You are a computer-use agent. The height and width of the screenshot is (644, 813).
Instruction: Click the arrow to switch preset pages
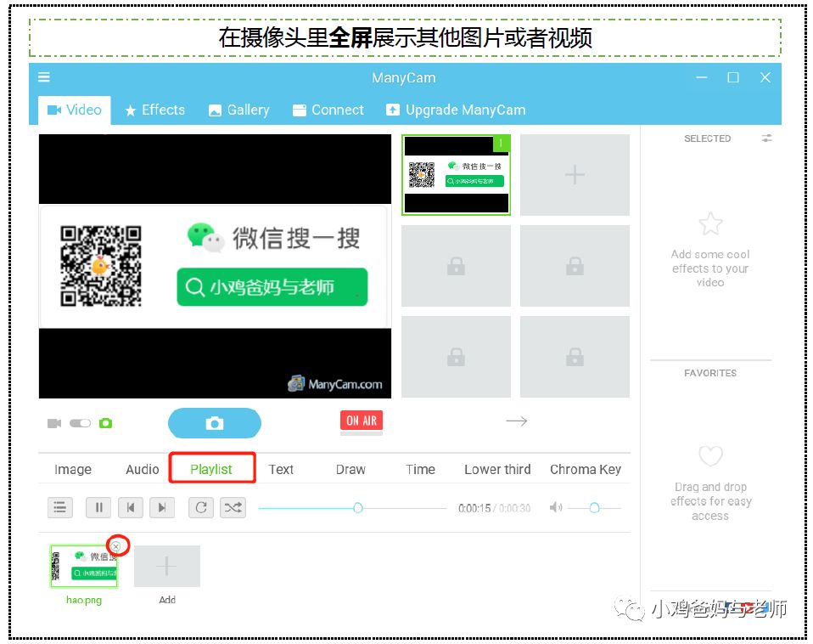click(518, 420)
